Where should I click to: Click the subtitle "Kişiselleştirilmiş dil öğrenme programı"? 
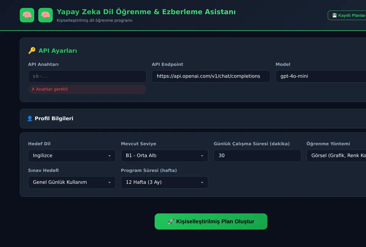pos(95,20)
